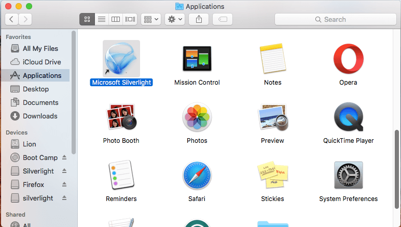Click the Devices sidebar heading
The height and width of the screenshot is (227, 401).
(17, 132)
